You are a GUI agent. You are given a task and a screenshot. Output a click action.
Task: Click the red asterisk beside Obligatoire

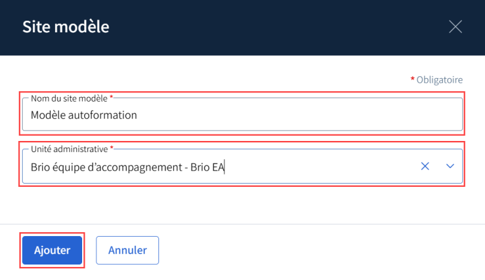coord(413,79)
